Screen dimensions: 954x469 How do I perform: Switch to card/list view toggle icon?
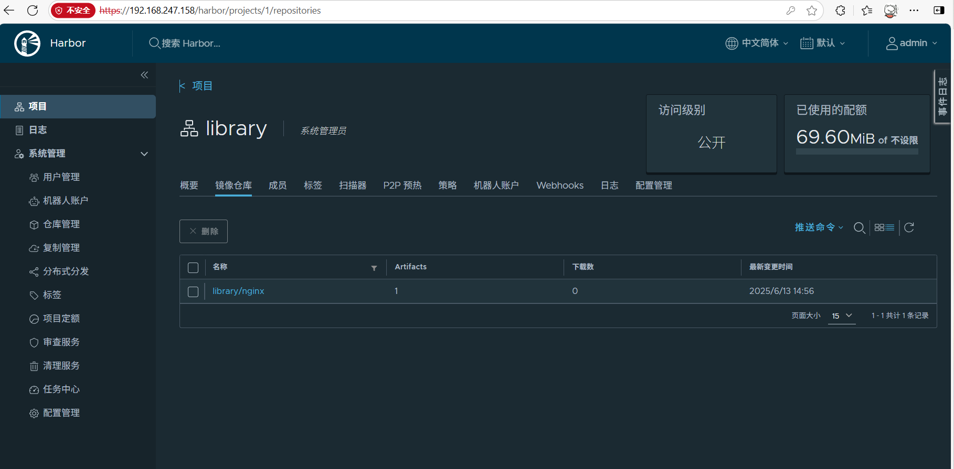pyautogui.click(x=884, y=227)
